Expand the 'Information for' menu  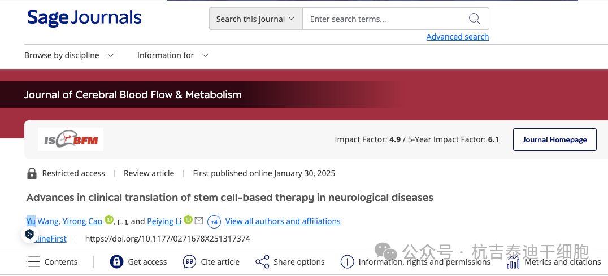173,55
